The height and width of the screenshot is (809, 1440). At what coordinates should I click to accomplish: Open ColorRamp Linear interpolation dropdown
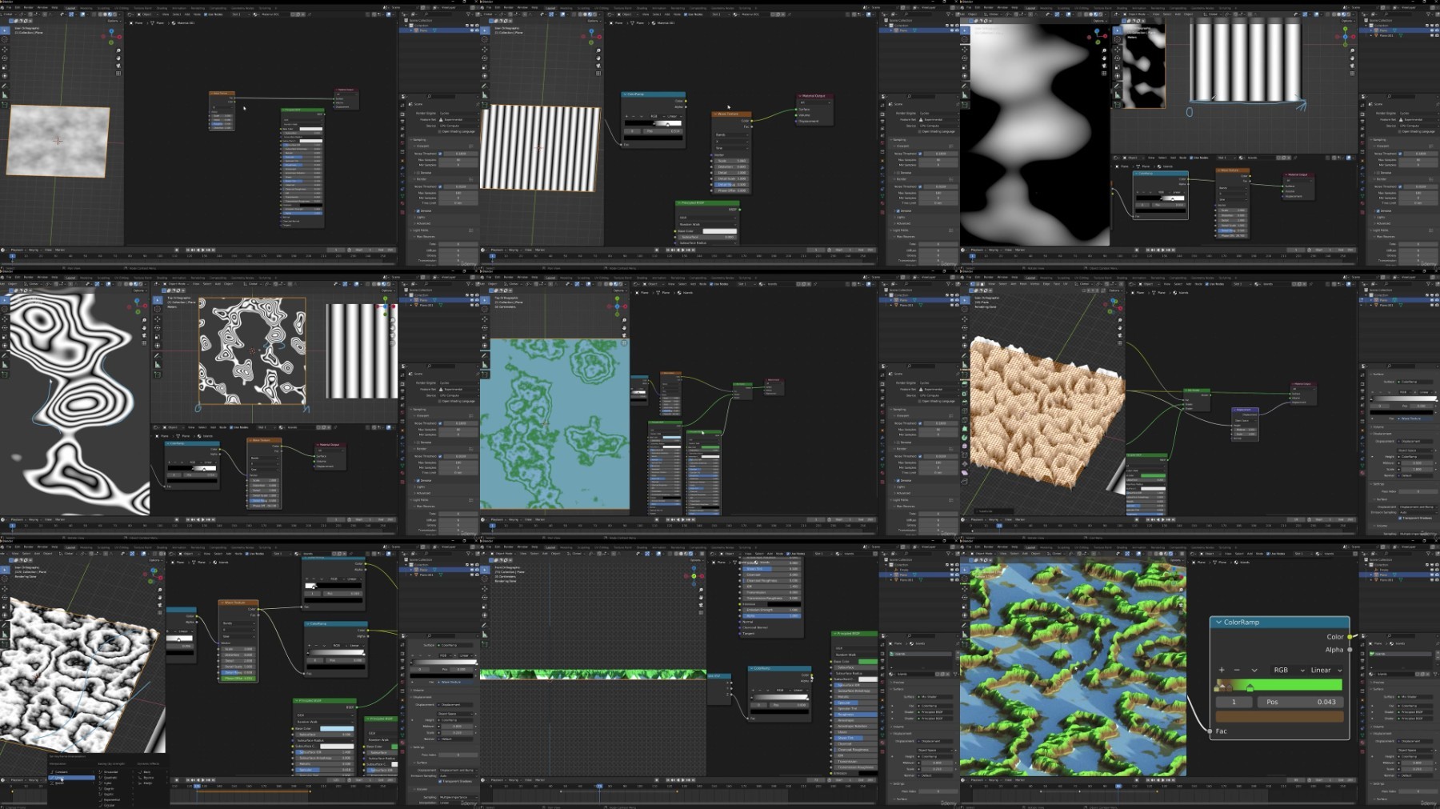1325,670
